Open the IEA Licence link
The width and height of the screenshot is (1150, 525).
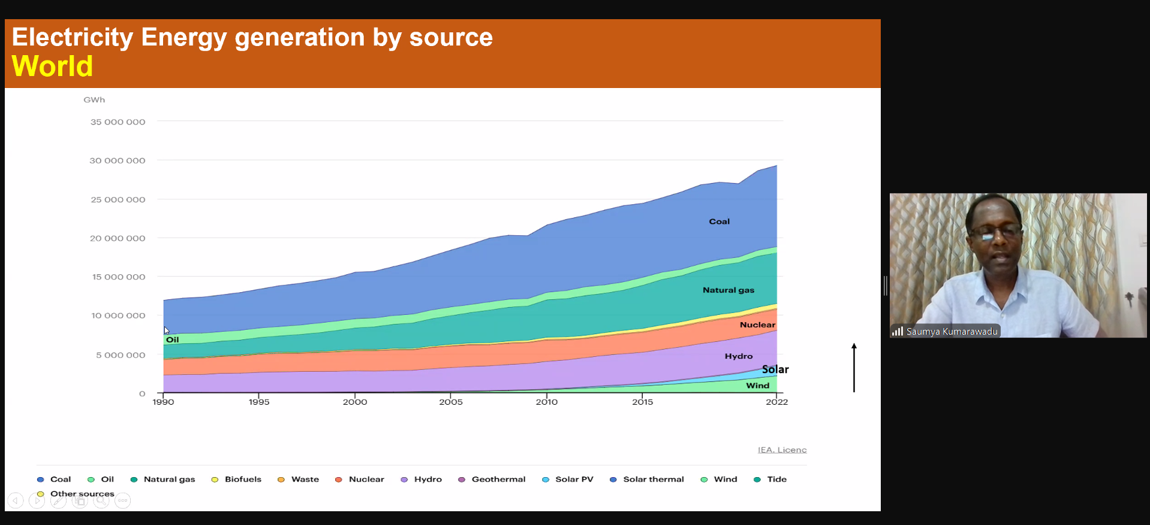coord(782,450)
